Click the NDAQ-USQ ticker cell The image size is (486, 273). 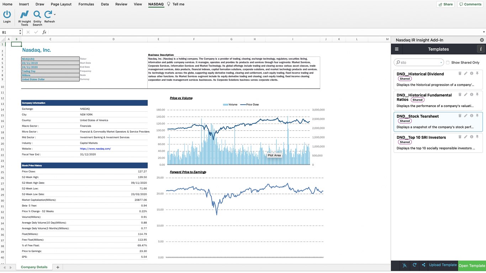50,59
